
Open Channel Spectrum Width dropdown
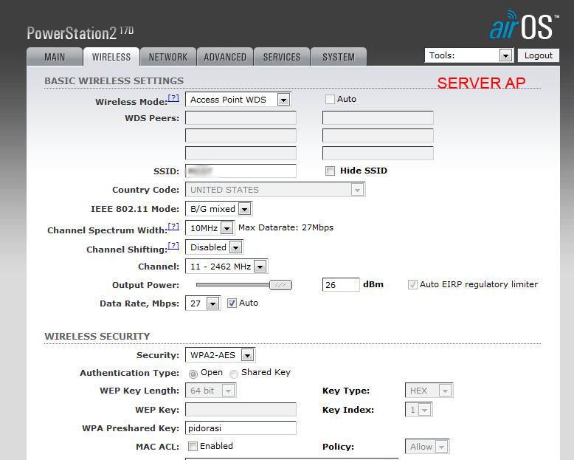pos(210,228)
